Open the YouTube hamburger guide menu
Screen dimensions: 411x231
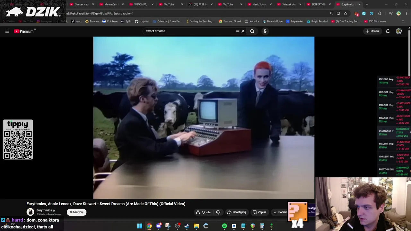point(7,31)
